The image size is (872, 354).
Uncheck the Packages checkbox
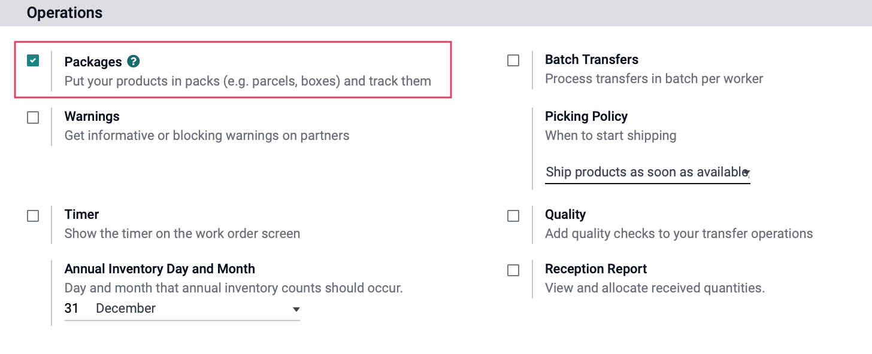33,60
